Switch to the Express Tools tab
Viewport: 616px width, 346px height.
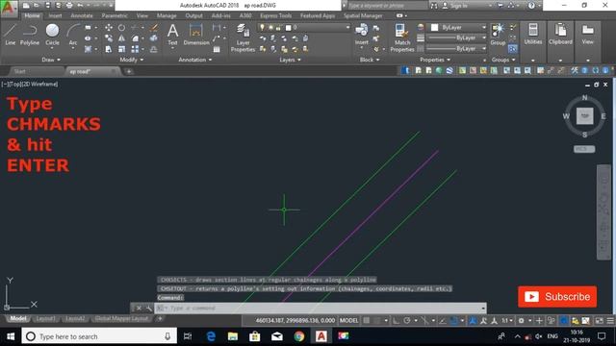(x=275, y=15)
